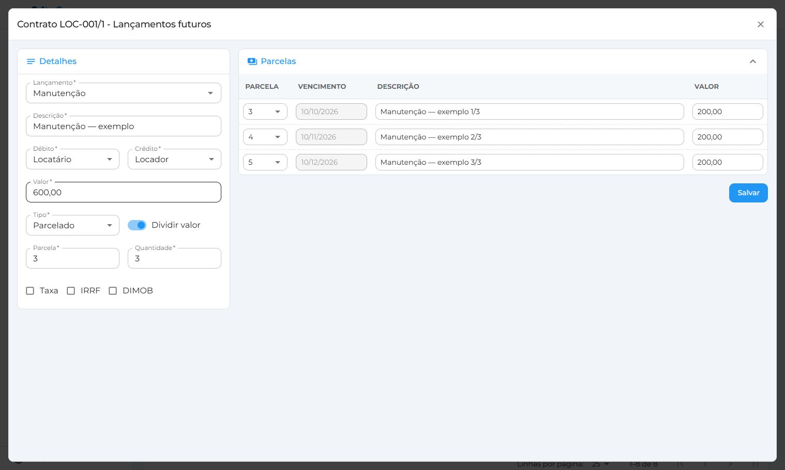Toggle the Dividir valor switch
This screenshot has width=785, height=470.
137,225
